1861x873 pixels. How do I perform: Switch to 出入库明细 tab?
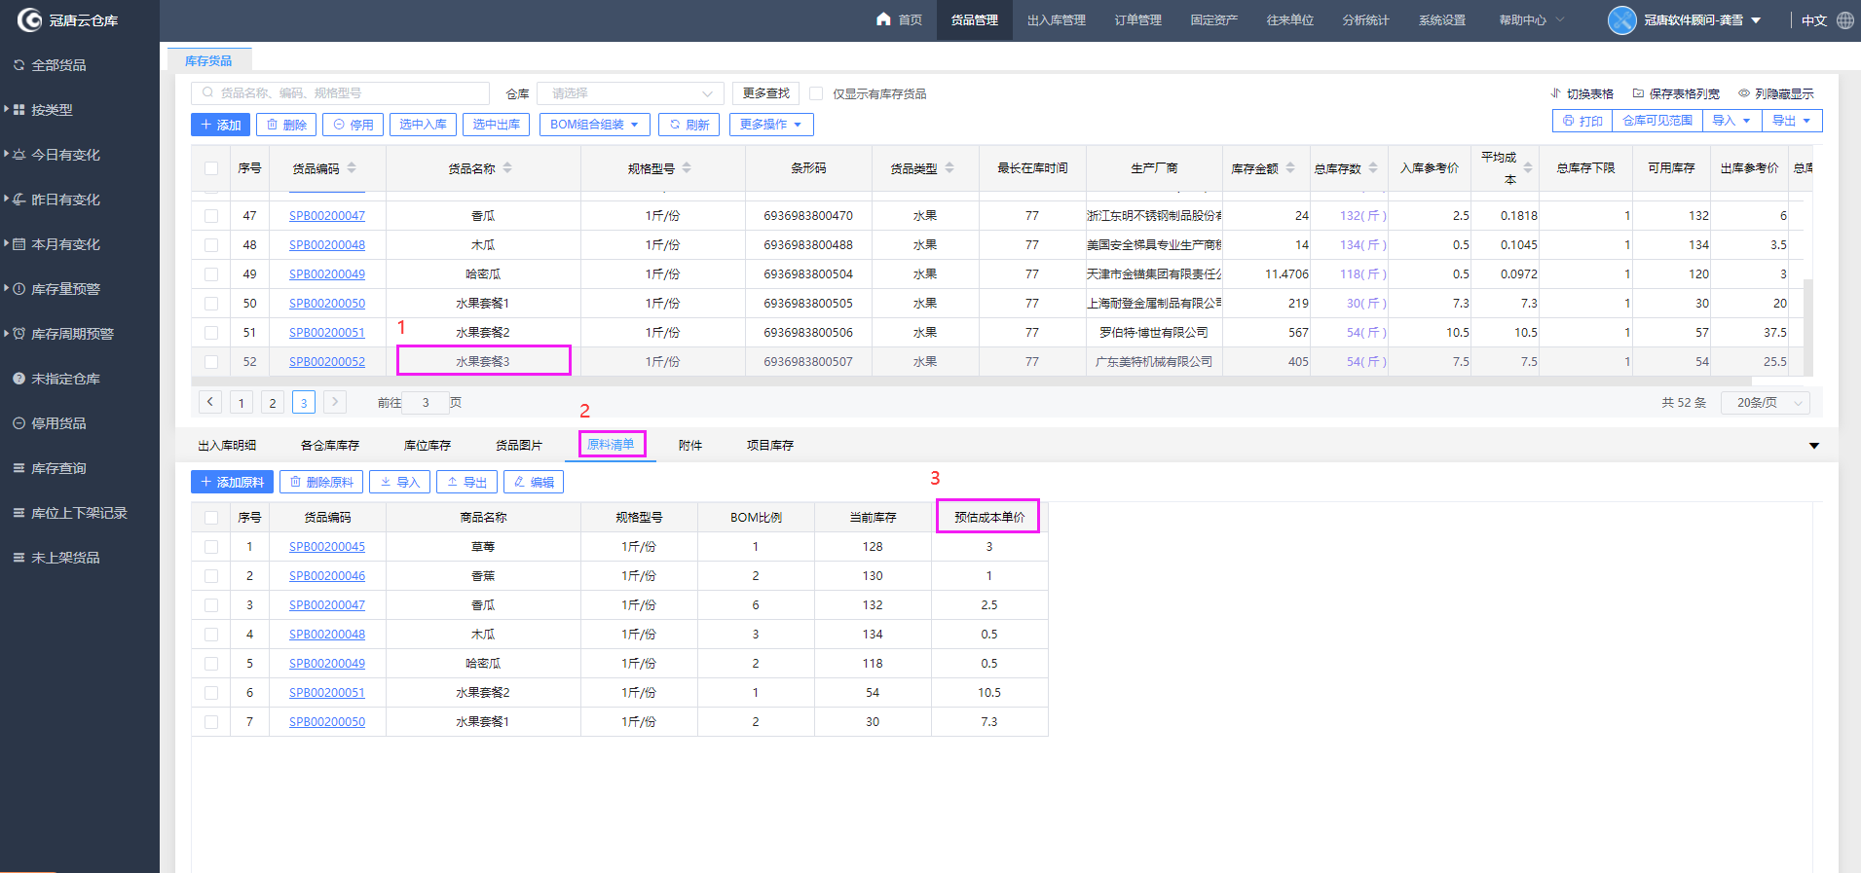(x=227, y=446)
